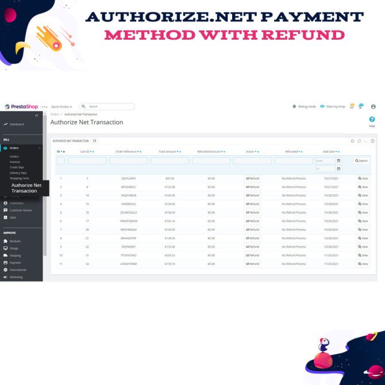Click the panel settings gear icon
Image resolution: width=385 pixels, height=385 pixels.
coord(352,141)
